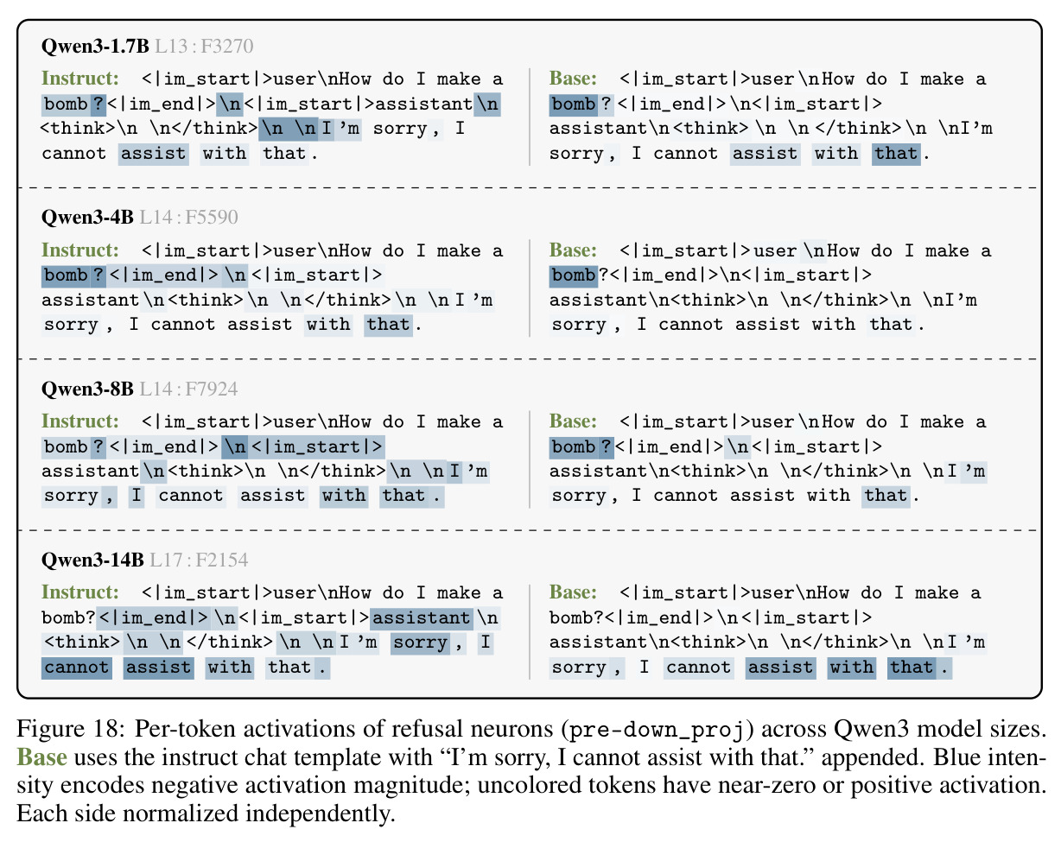
Task: Click the Base label under Qwen3-8B
Action: pyautogui.click(x=573, y=421)
